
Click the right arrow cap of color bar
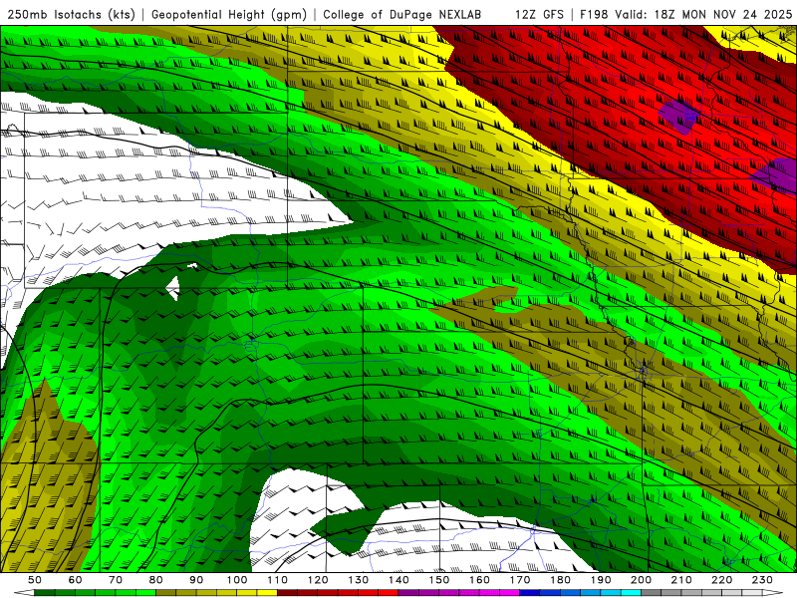click(x=773, y=592)
